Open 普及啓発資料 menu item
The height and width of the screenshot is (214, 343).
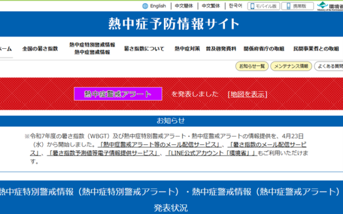221,49
